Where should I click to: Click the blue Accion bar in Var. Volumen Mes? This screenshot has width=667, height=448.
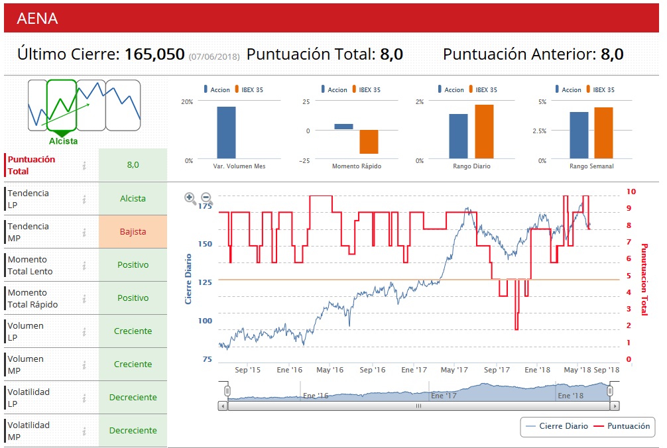tap(226, 133)
